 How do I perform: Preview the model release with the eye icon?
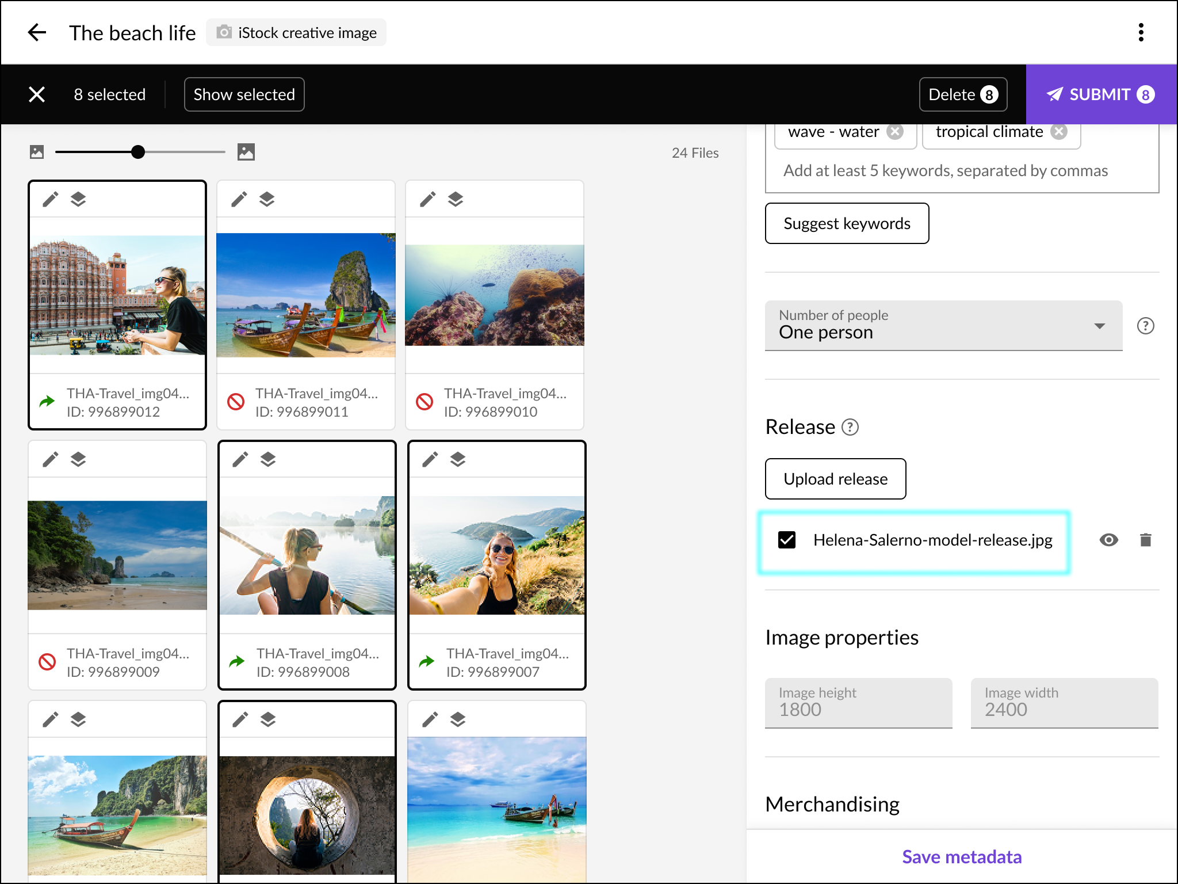pyautogui.click(x=1108, y=540)
